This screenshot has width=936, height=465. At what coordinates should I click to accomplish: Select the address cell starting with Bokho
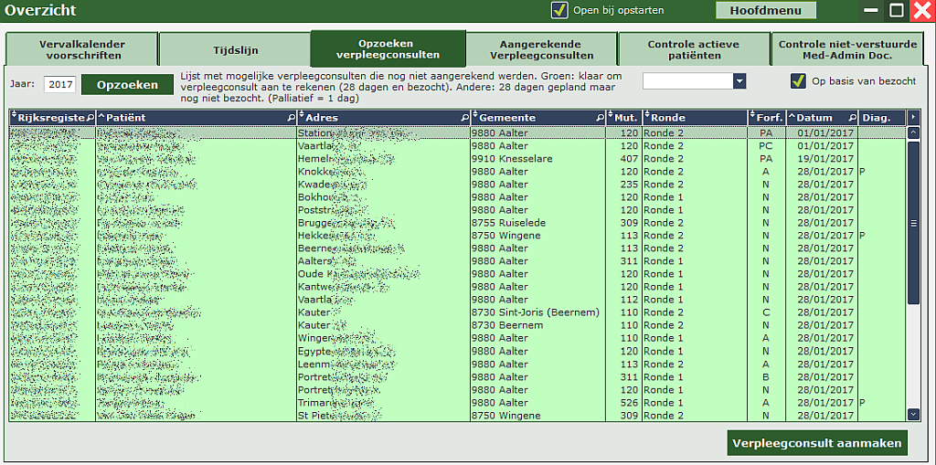pos(383,197)
